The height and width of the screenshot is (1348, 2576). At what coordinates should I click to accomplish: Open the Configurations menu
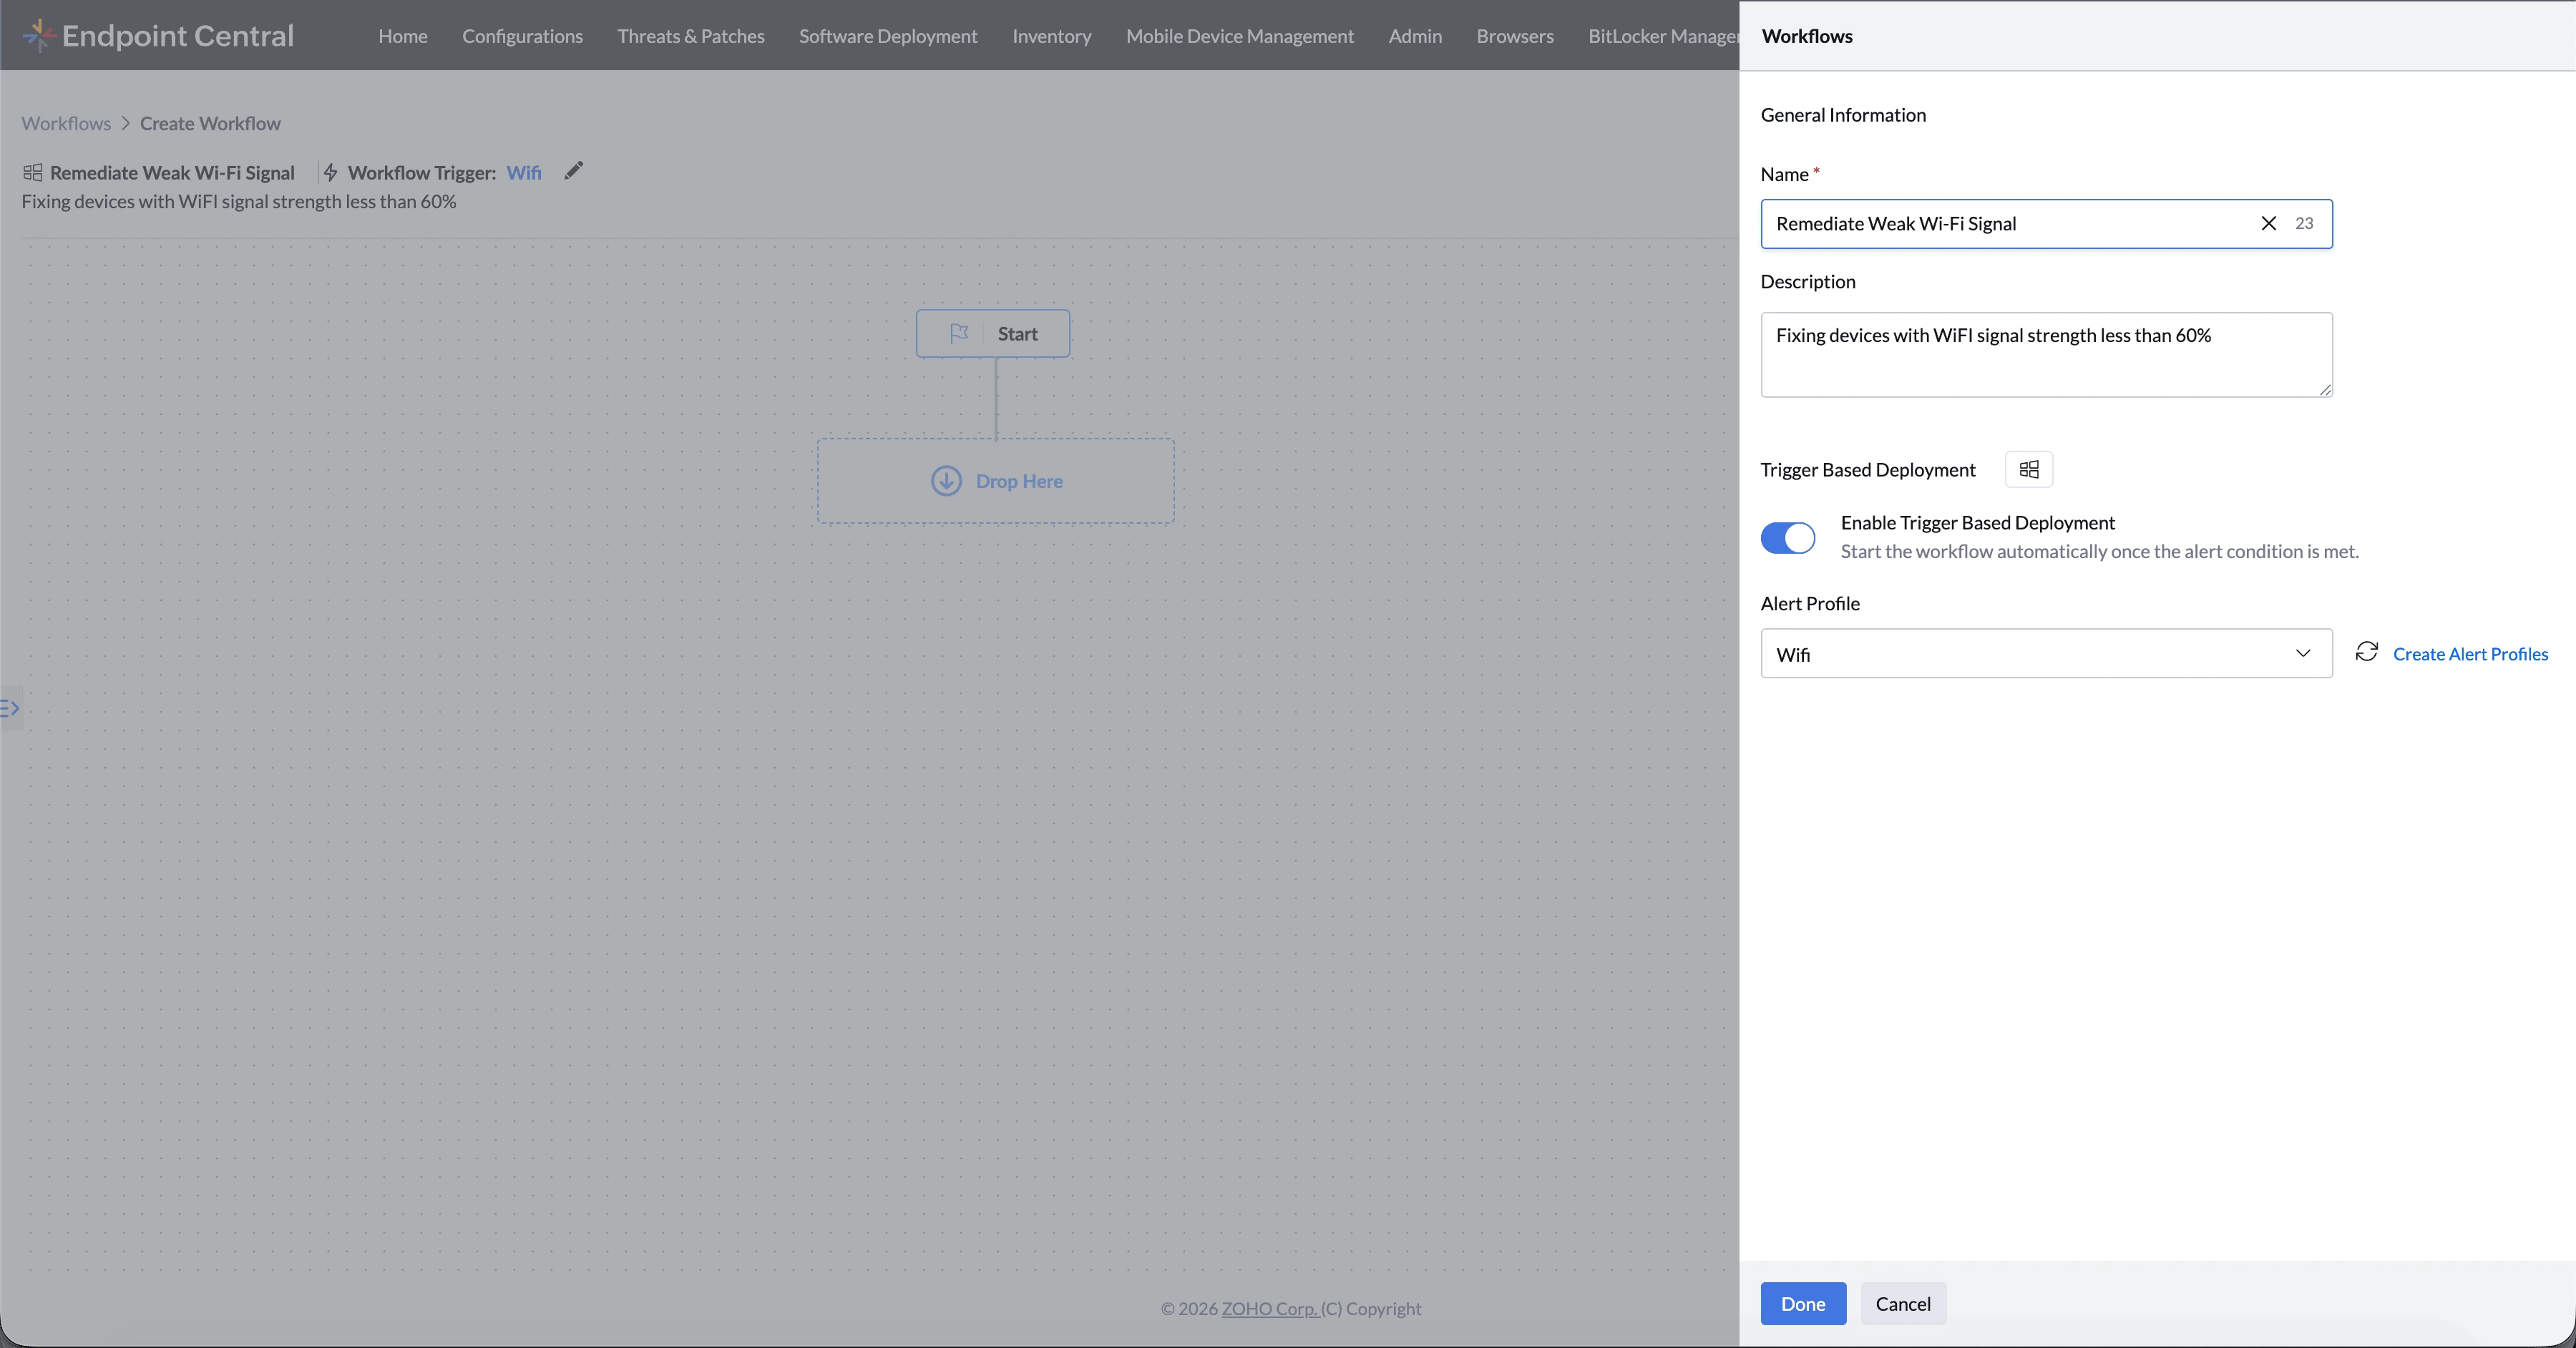click(522, 35)
